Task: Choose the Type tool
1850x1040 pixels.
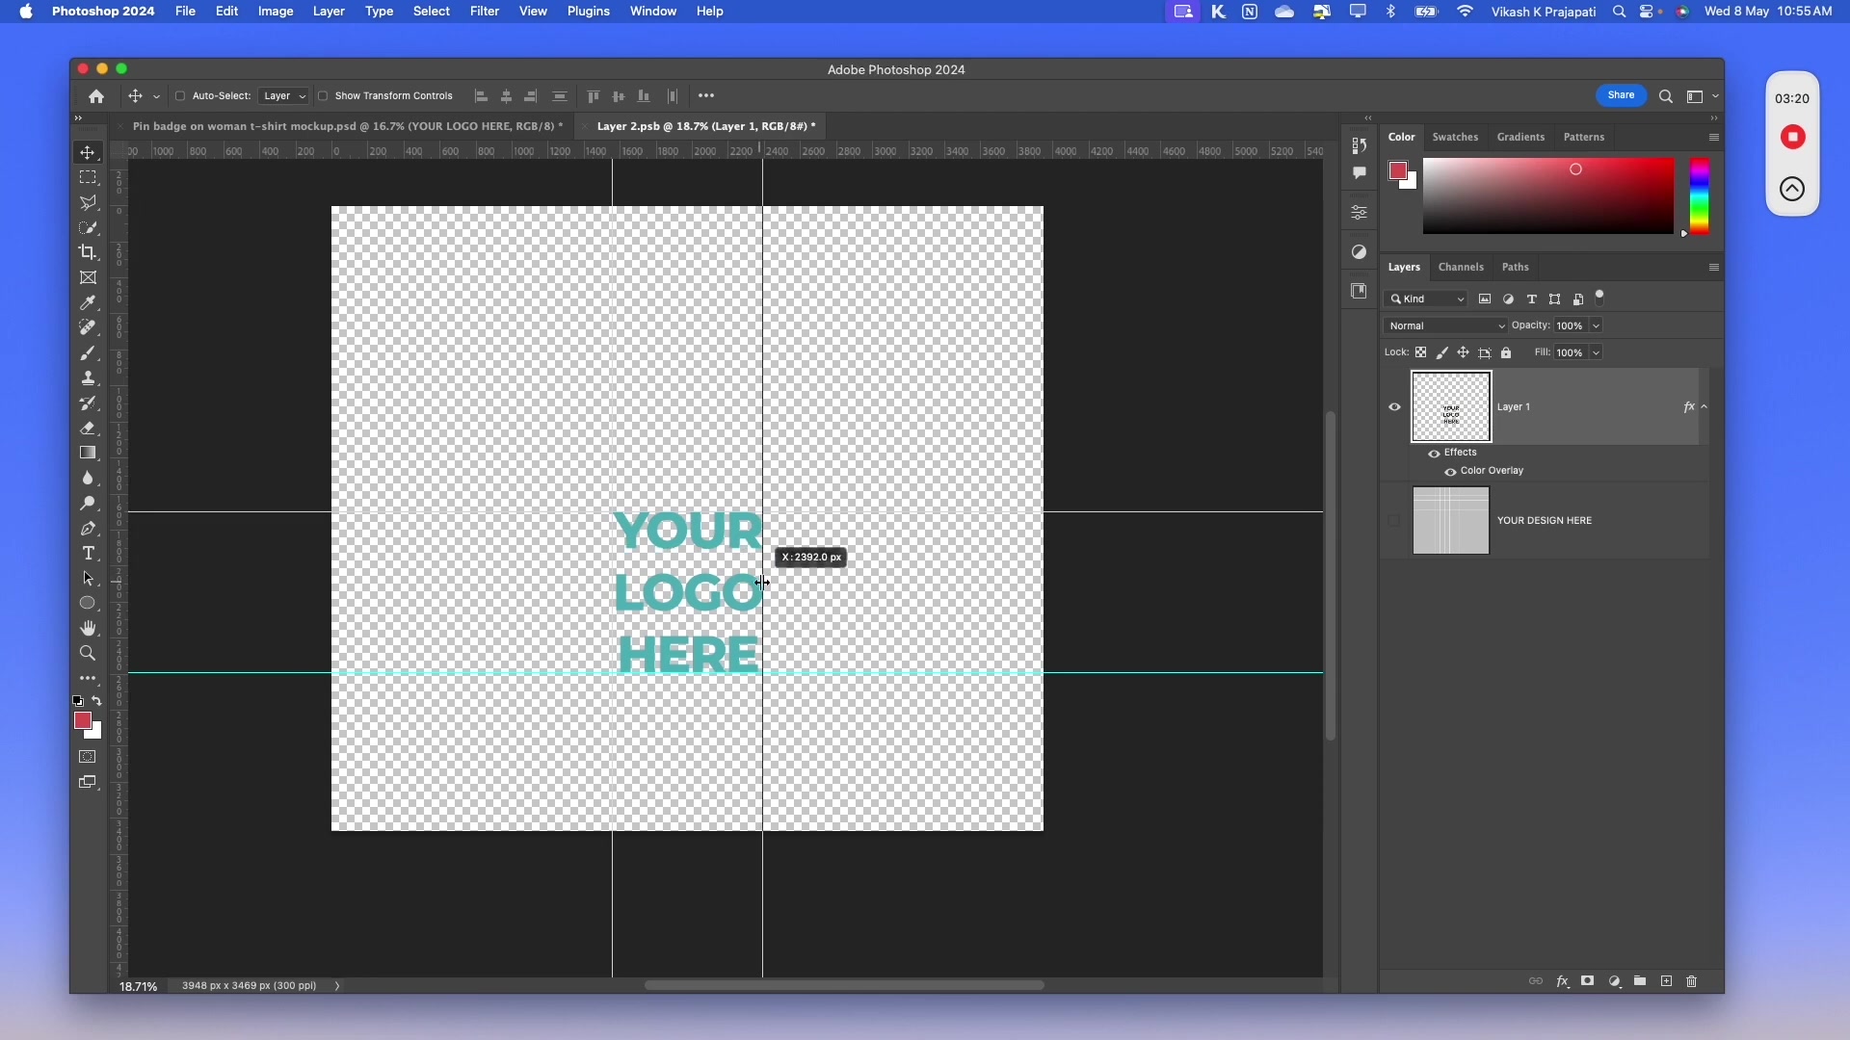Action: tap(88, 553)
